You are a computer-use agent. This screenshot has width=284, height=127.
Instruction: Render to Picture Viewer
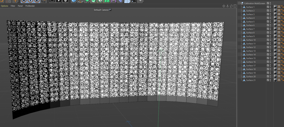click(x=59, y=1)
